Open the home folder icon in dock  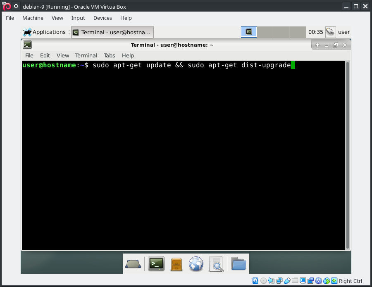point(238,263)
